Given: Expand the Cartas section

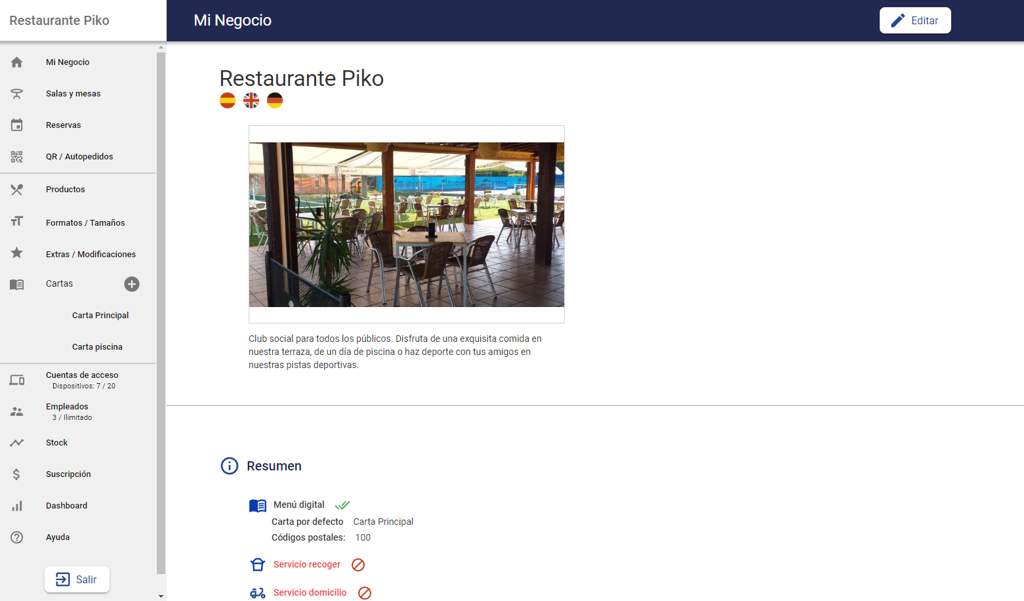Looking at the screenshot, I should coord(59,284).
